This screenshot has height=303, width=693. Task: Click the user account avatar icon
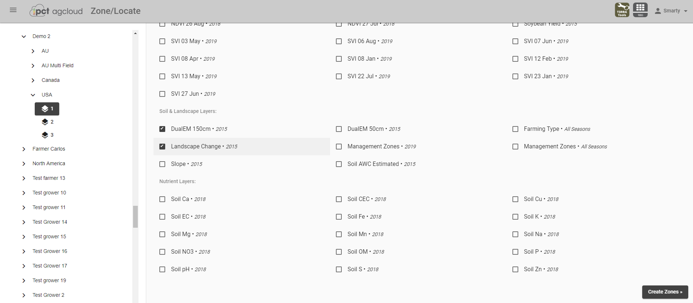click(x=658, y=11)
